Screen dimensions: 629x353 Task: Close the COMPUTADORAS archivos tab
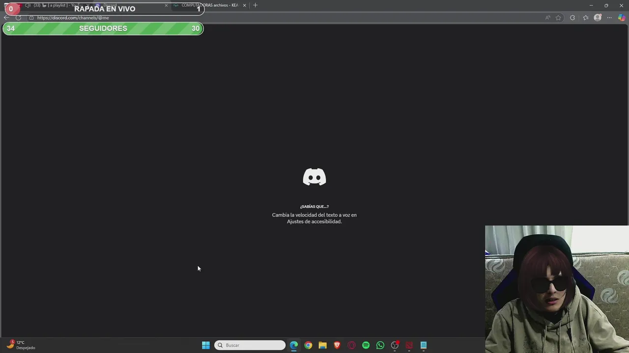click(x=244, y=5)
